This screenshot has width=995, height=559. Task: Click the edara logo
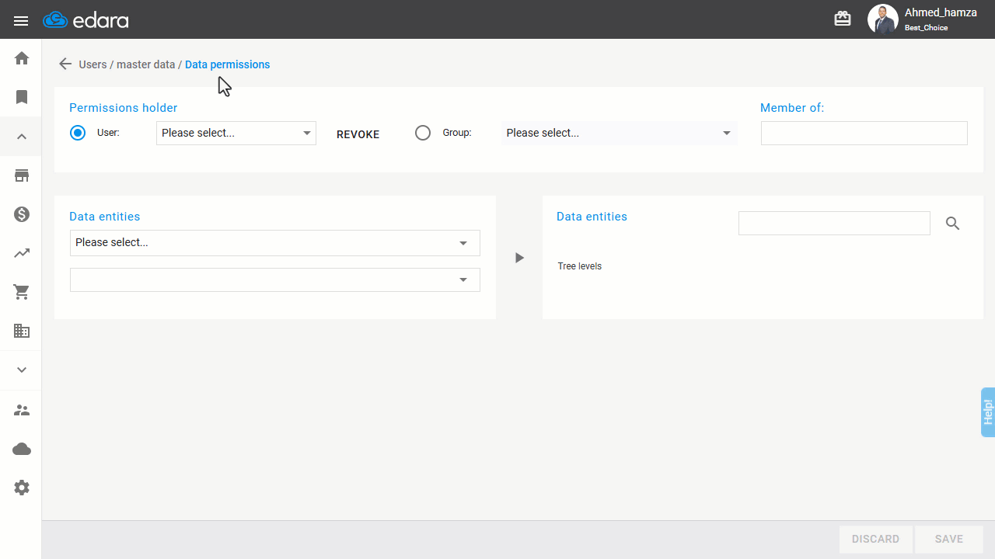[86, 20]
